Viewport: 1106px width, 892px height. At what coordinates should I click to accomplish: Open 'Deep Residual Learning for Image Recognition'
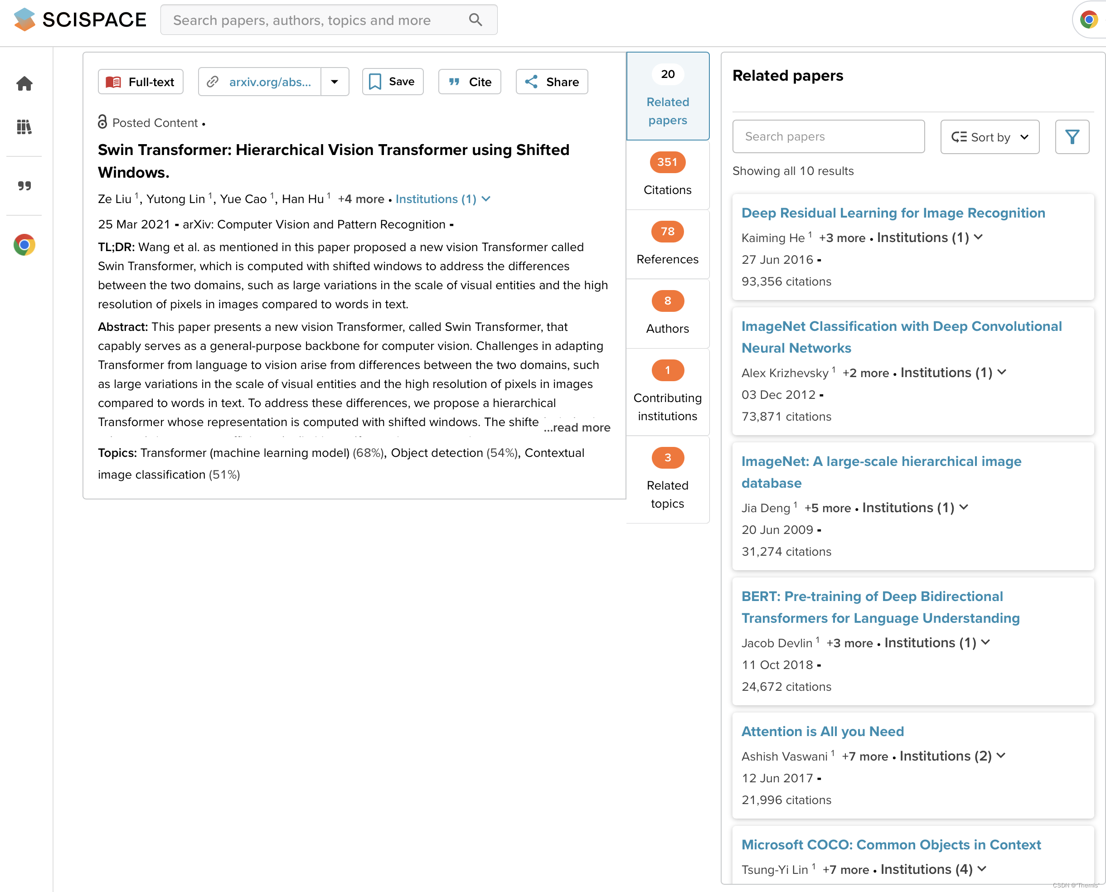click(893, 213)
